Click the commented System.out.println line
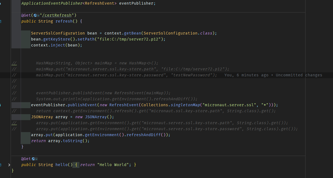Screen dimensions: 333x178 117,99
